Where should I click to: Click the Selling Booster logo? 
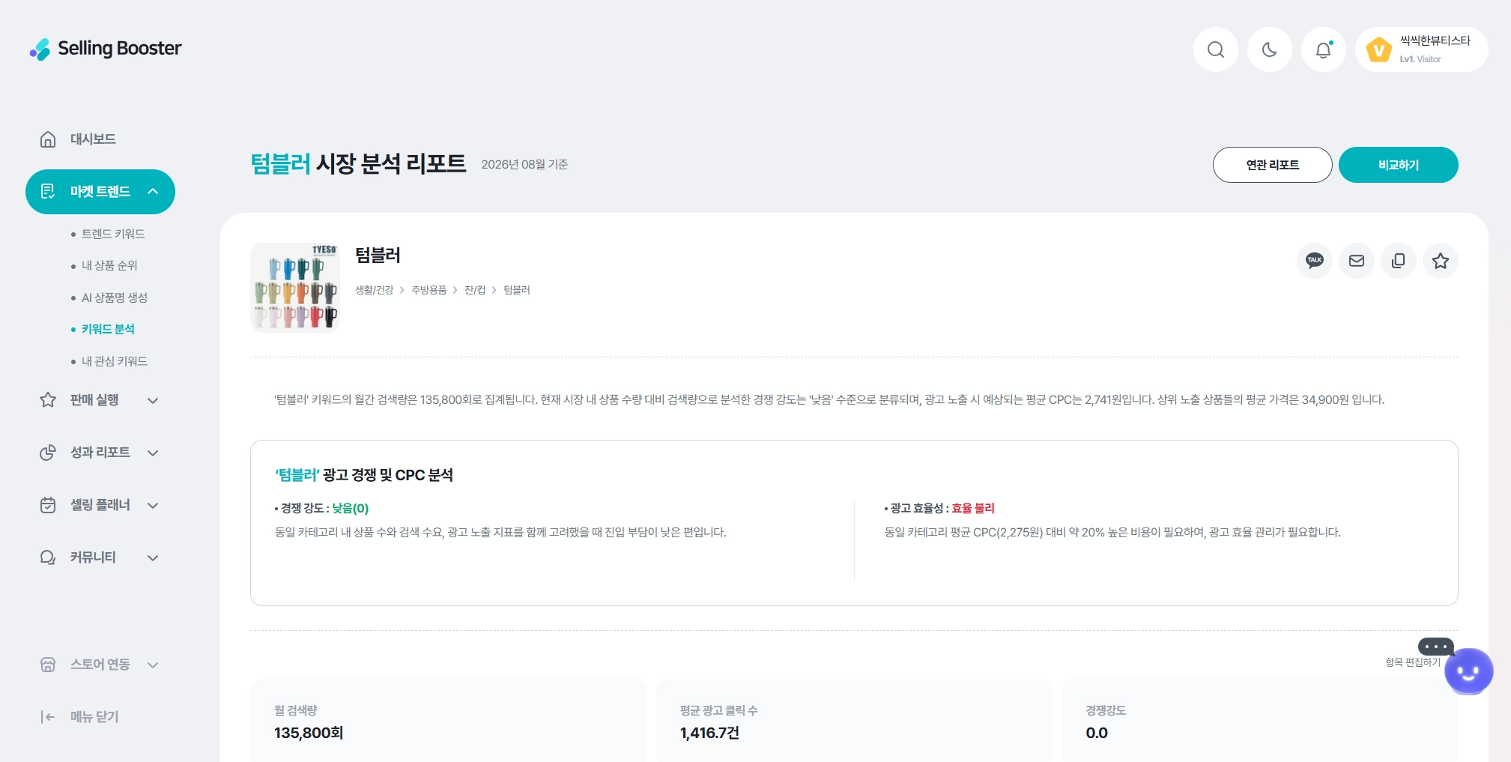pos(106,49)
